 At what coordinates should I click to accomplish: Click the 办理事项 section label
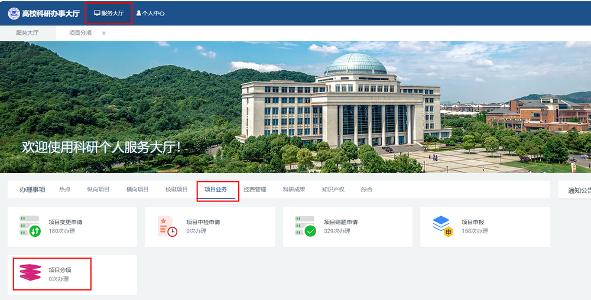tap(33, 190)
